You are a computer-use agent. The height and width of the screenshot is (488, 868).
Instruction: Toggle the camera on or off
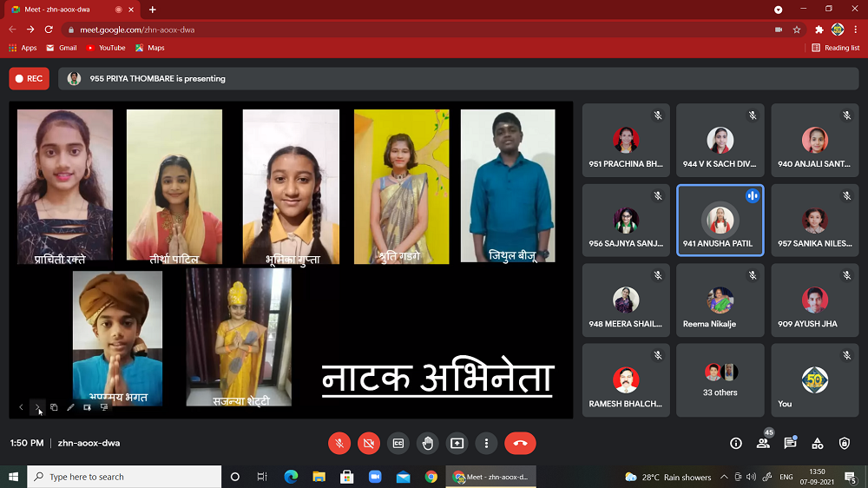tap(369, 443)
